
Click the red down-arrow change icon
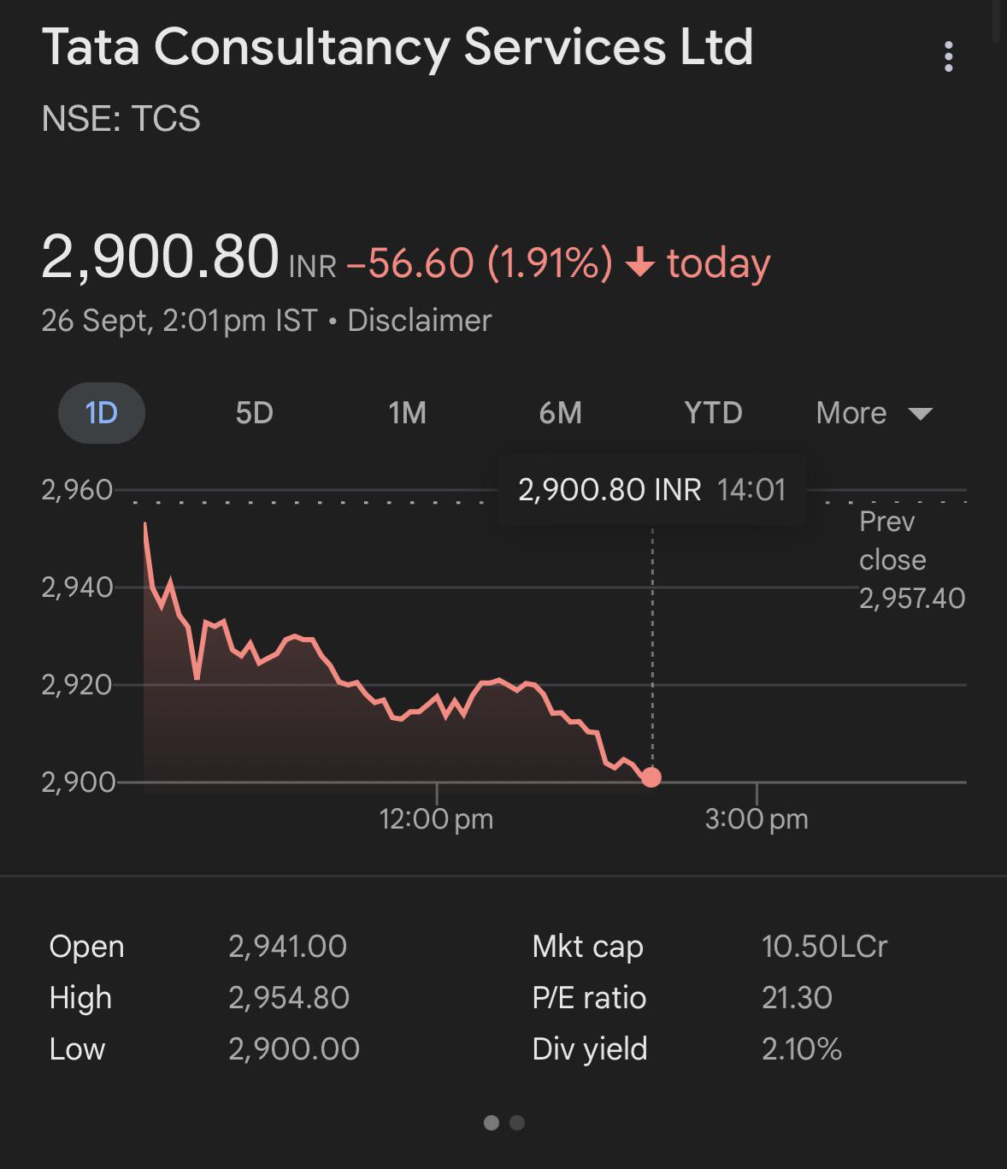click(640, 263)
